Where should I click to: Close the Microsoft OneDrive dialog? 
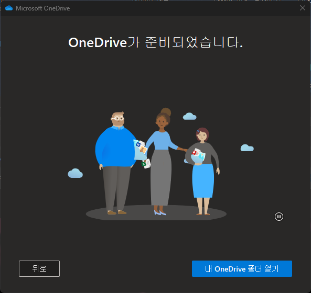(302, 8)
